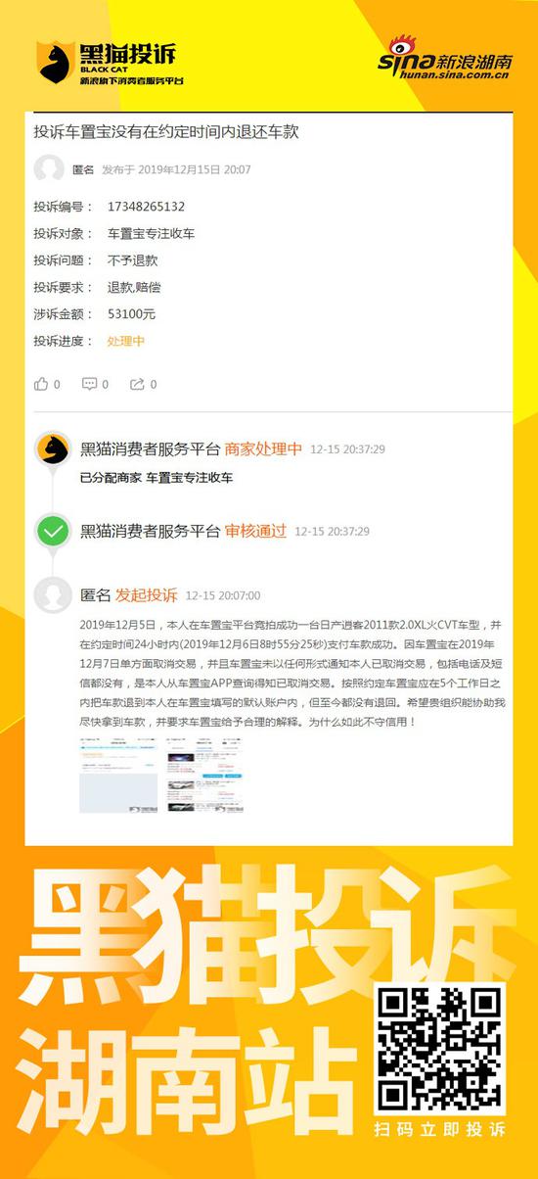Open the Sina Hunan logo
Image resolution: width=538 pixels, height=1179 pixels.
pyautogui.click(x=447, y=59)
